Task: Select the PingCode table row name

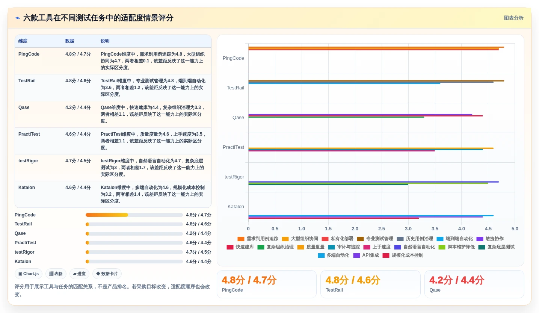Action: [x=29, y=54]
